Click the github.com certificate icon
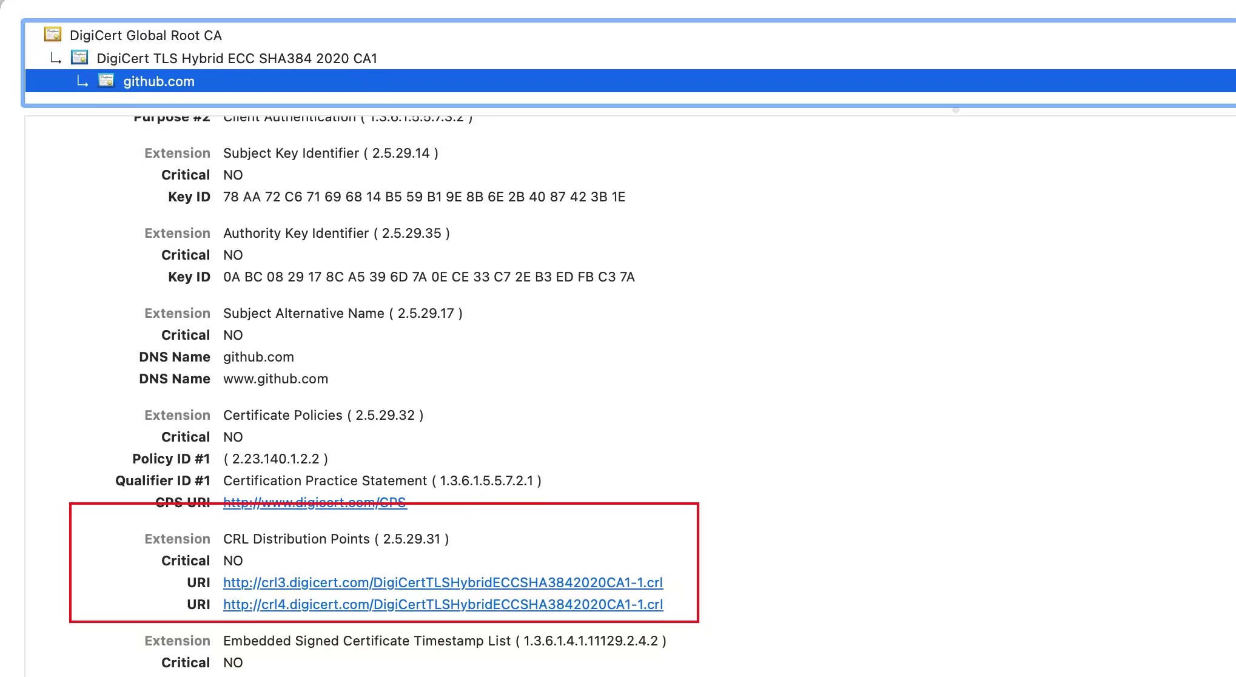1236x677 pixels. (106, 81)
